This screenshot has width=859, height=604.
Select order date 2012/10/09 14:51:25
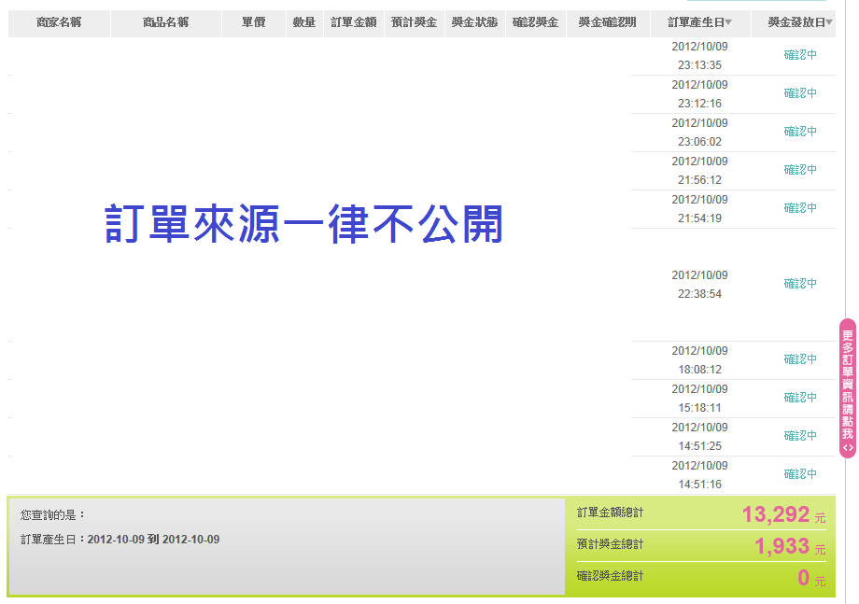coord(699,437)
